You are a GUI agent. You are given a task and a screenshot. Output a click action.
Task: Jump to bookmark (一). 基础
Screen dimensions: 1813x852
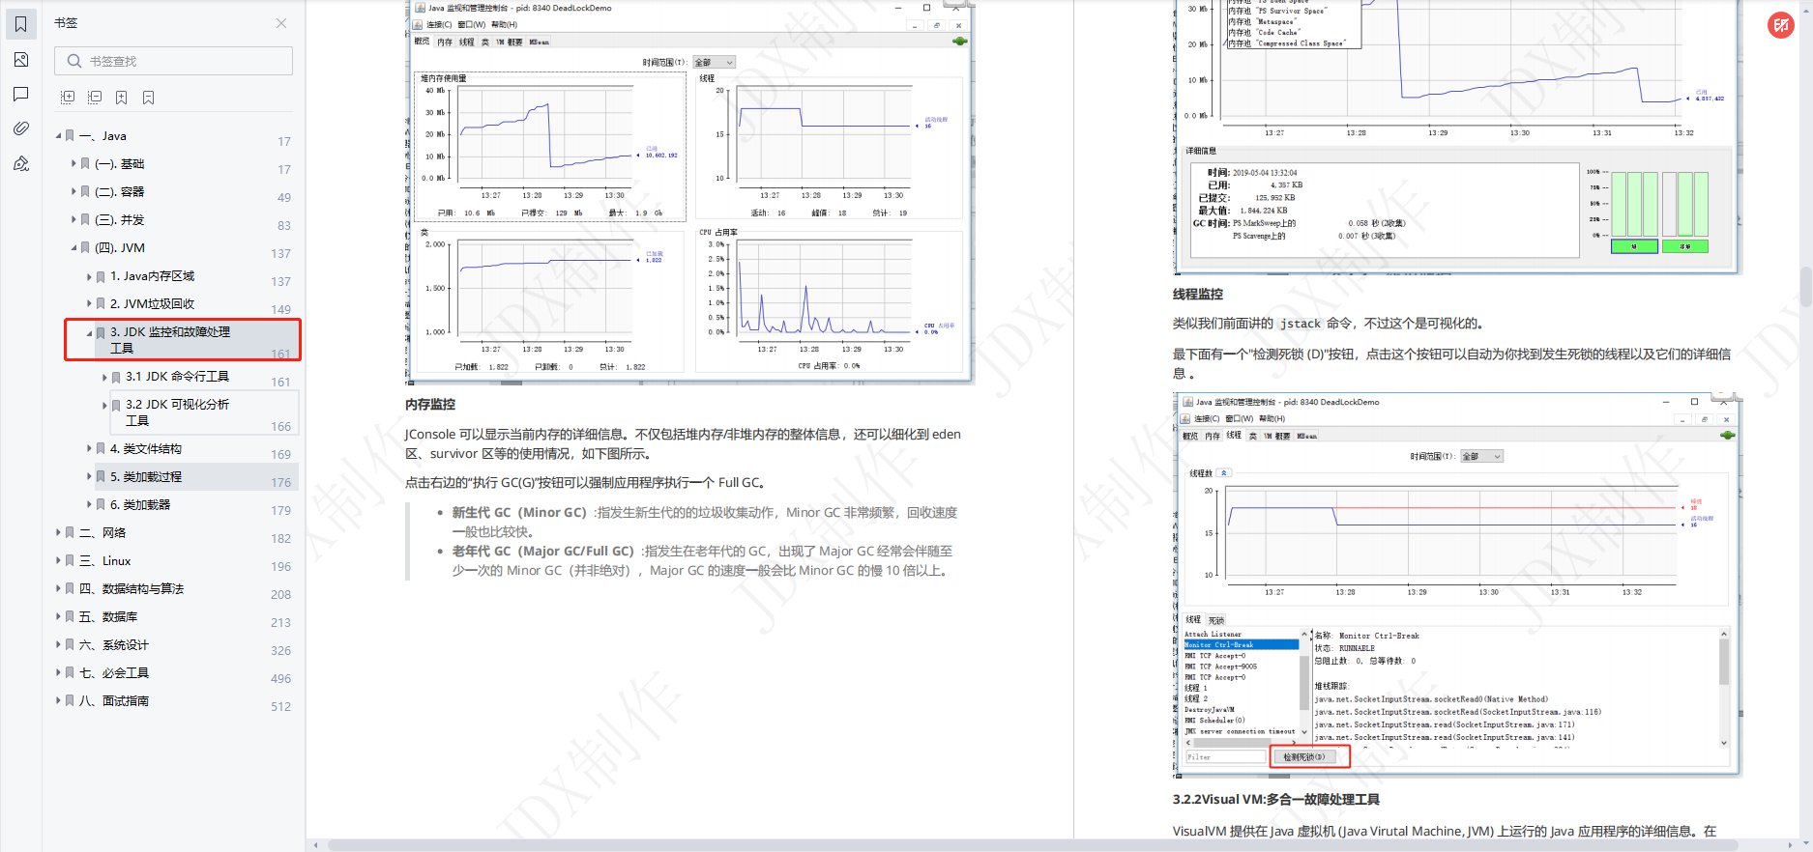[x=119, y=164]
